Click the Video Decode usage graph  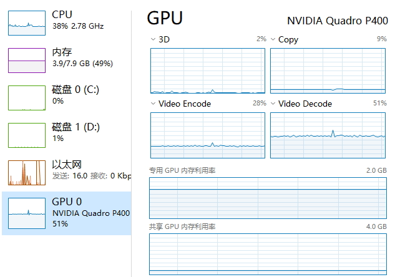[328, 135]
